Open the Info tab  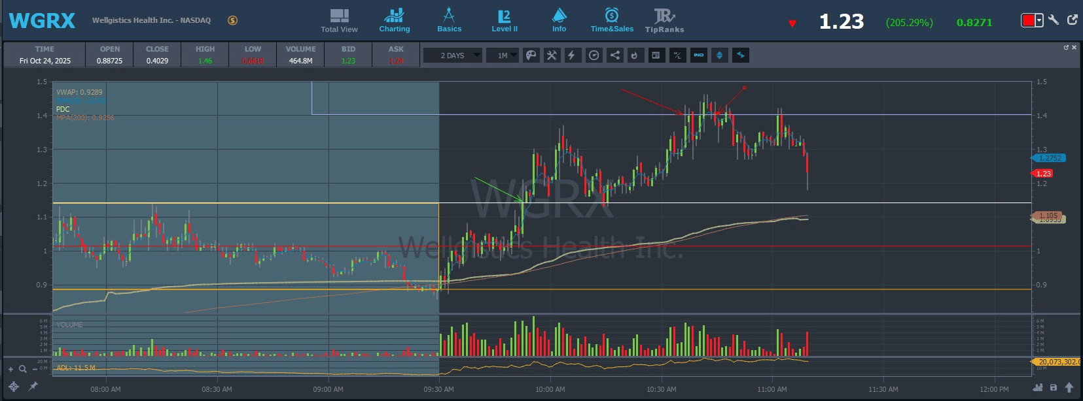click(559, 21)
